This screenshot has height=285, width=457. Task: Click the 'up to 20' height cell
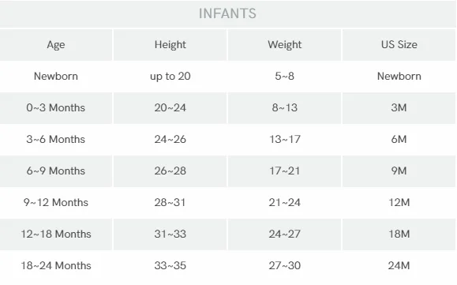click(x=170, y=77)
